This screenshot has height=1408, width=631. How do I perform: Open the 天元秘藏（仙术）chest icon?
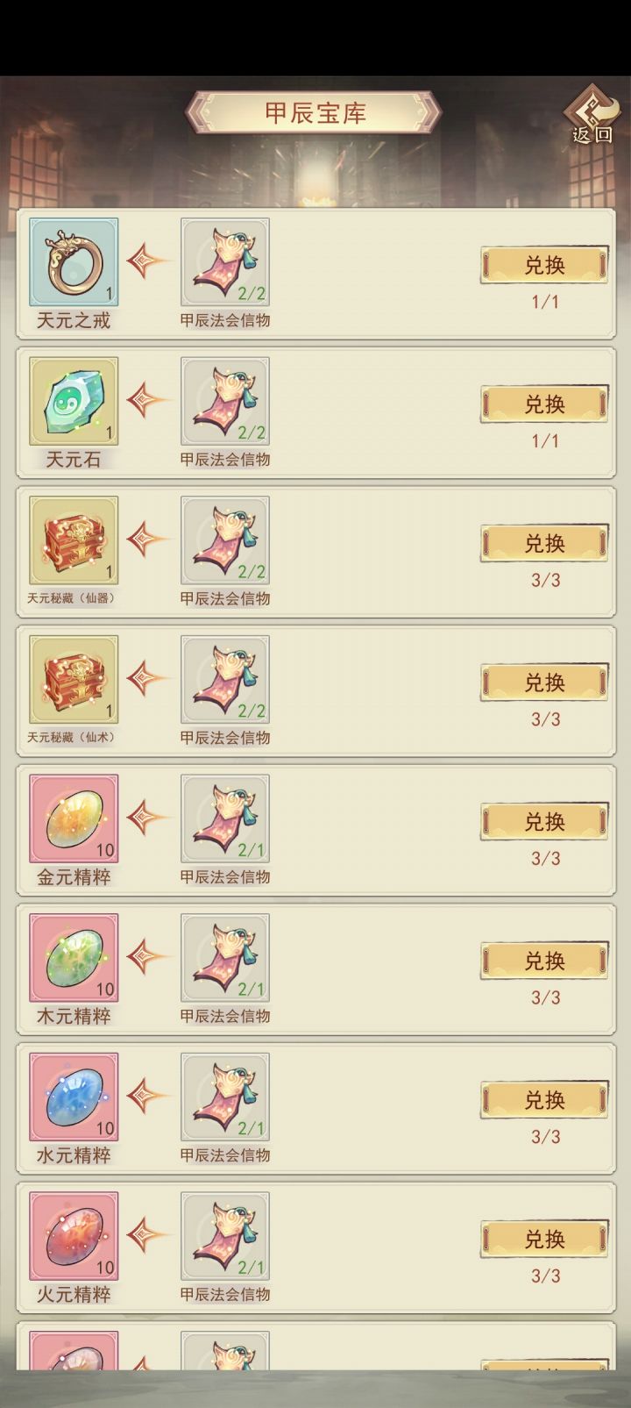pos(74,680)
